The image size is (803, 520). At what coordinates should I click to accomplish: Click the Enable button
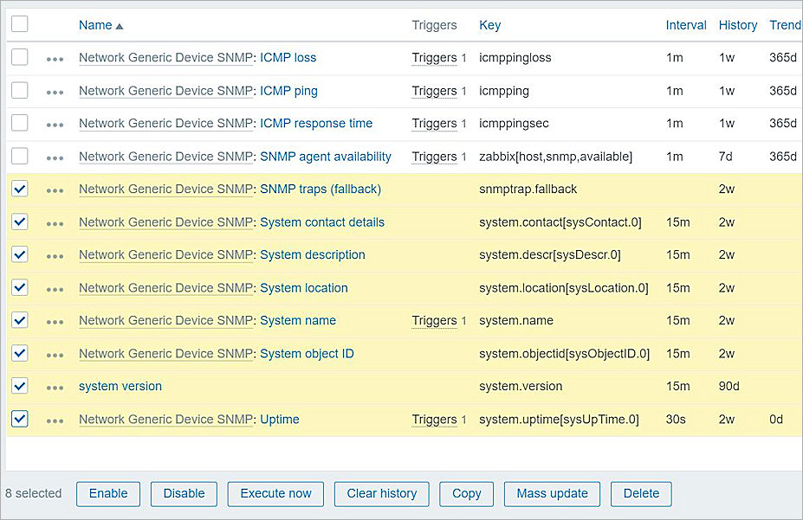[108, 493]
